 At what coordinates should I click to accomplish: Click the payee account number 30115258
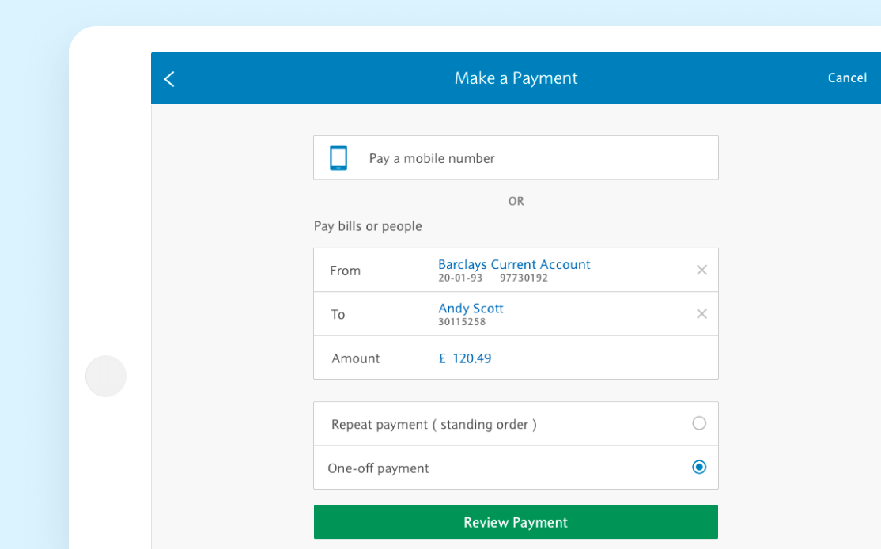462,322
